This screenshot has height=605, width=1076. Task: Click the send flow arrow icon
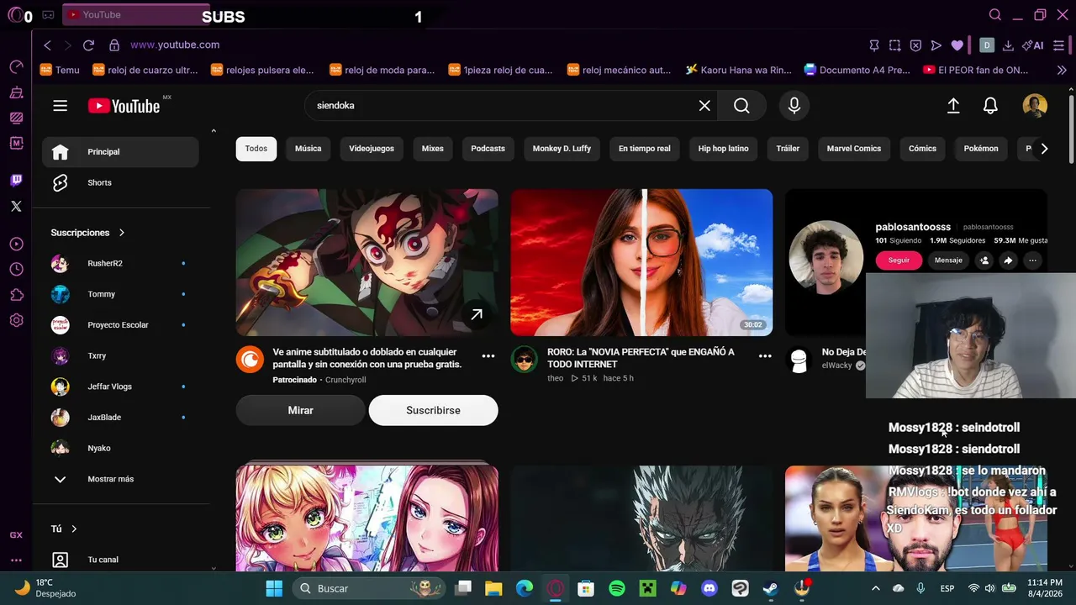pyautogui.click(x=936, y=45)
